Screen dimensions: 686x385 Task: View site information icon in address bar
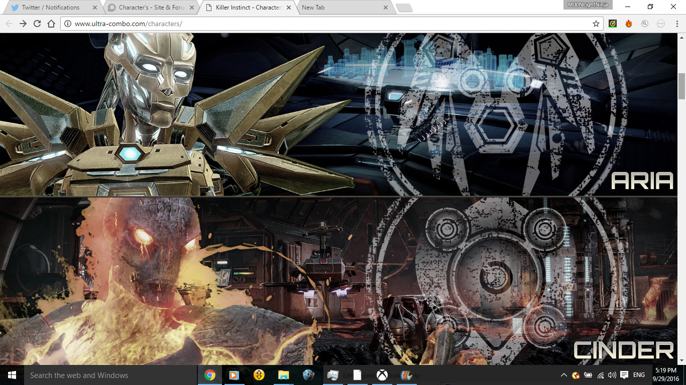[x=67, y=24]
